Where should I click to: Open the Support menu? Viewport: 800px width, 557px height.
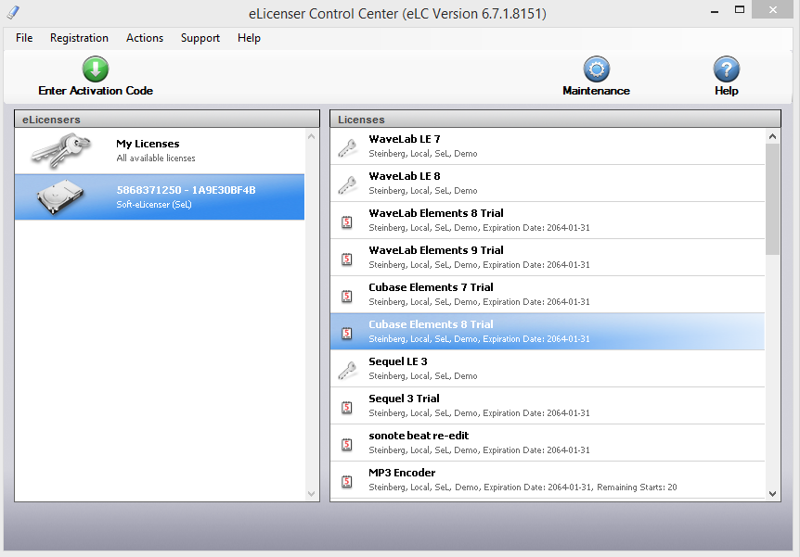coord(200,38)
